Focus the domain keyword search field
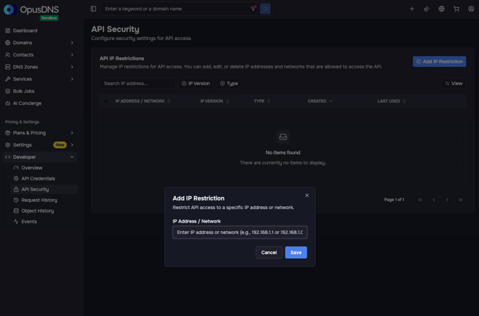Screen dimensions: 479x316 point(177,9)
